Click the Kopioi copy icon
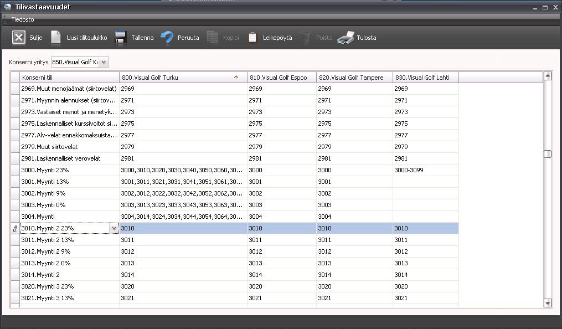Viewport: 562px width, 329px height. (x=213, y=37)
